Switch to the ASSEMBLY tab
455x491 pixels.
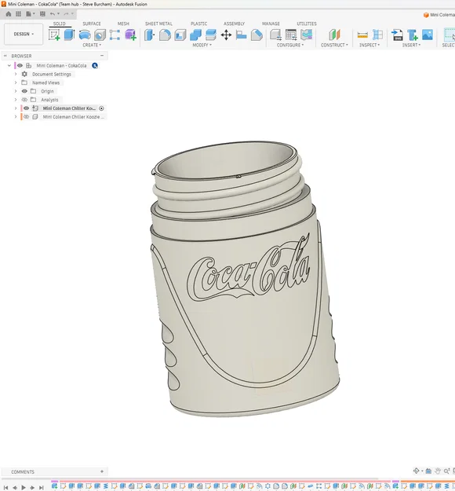[x=234, y=24]
